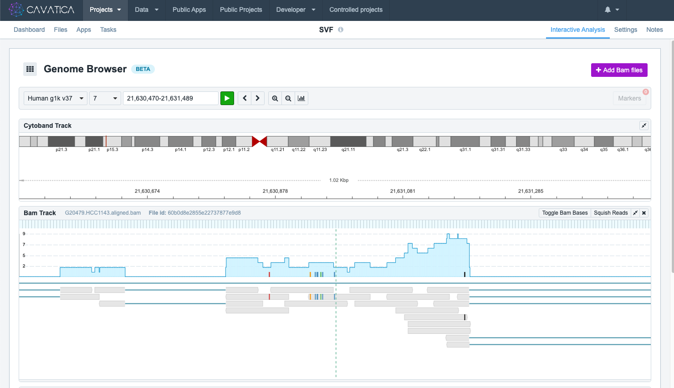674x388 pixels.
Task: Click the BETA badge next to Genome Browser
Action: [x=143, y=69]
